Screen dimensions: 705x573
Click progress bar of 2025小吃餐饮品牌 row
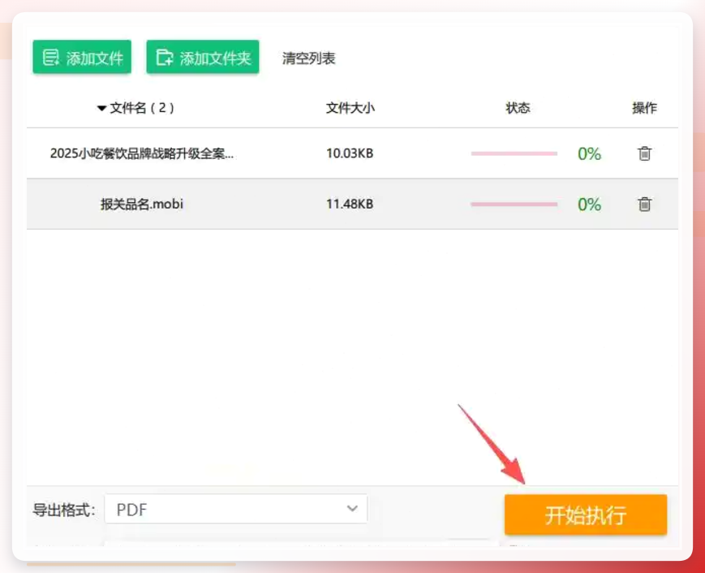(x=514, y=154)
